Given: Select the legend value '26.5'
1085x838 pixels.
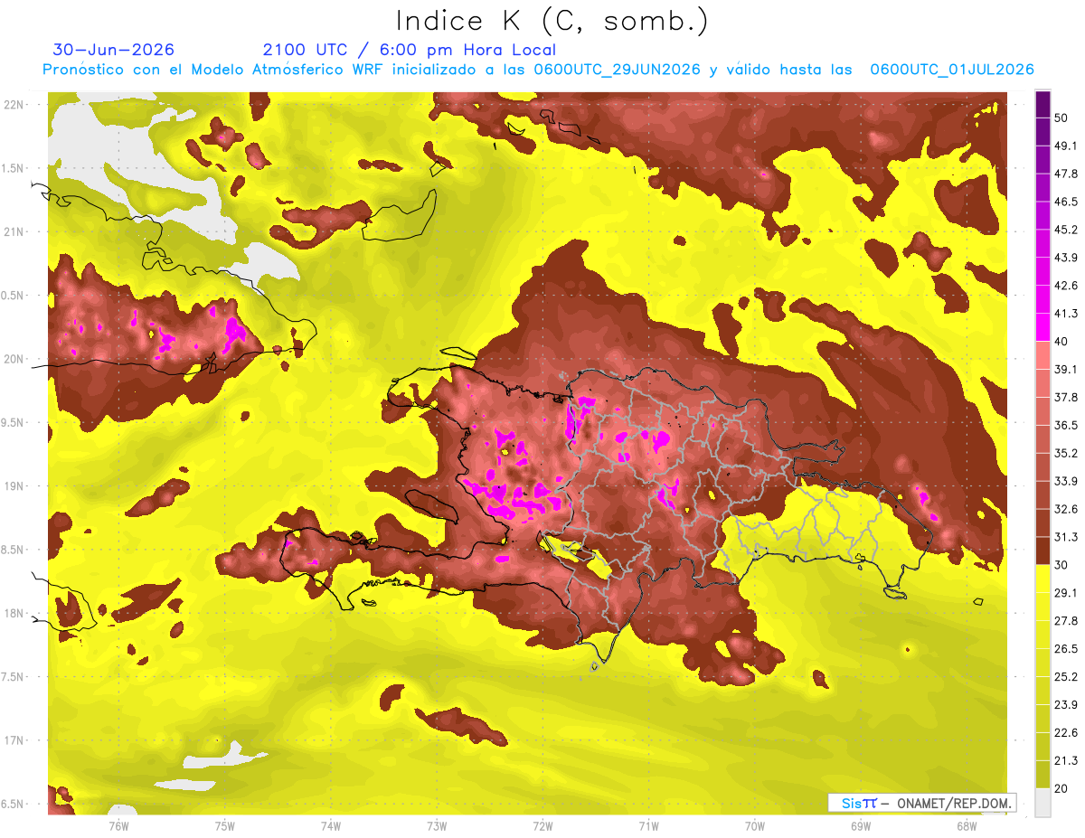Looking at the screenshot, I should tap(1066, 648).
